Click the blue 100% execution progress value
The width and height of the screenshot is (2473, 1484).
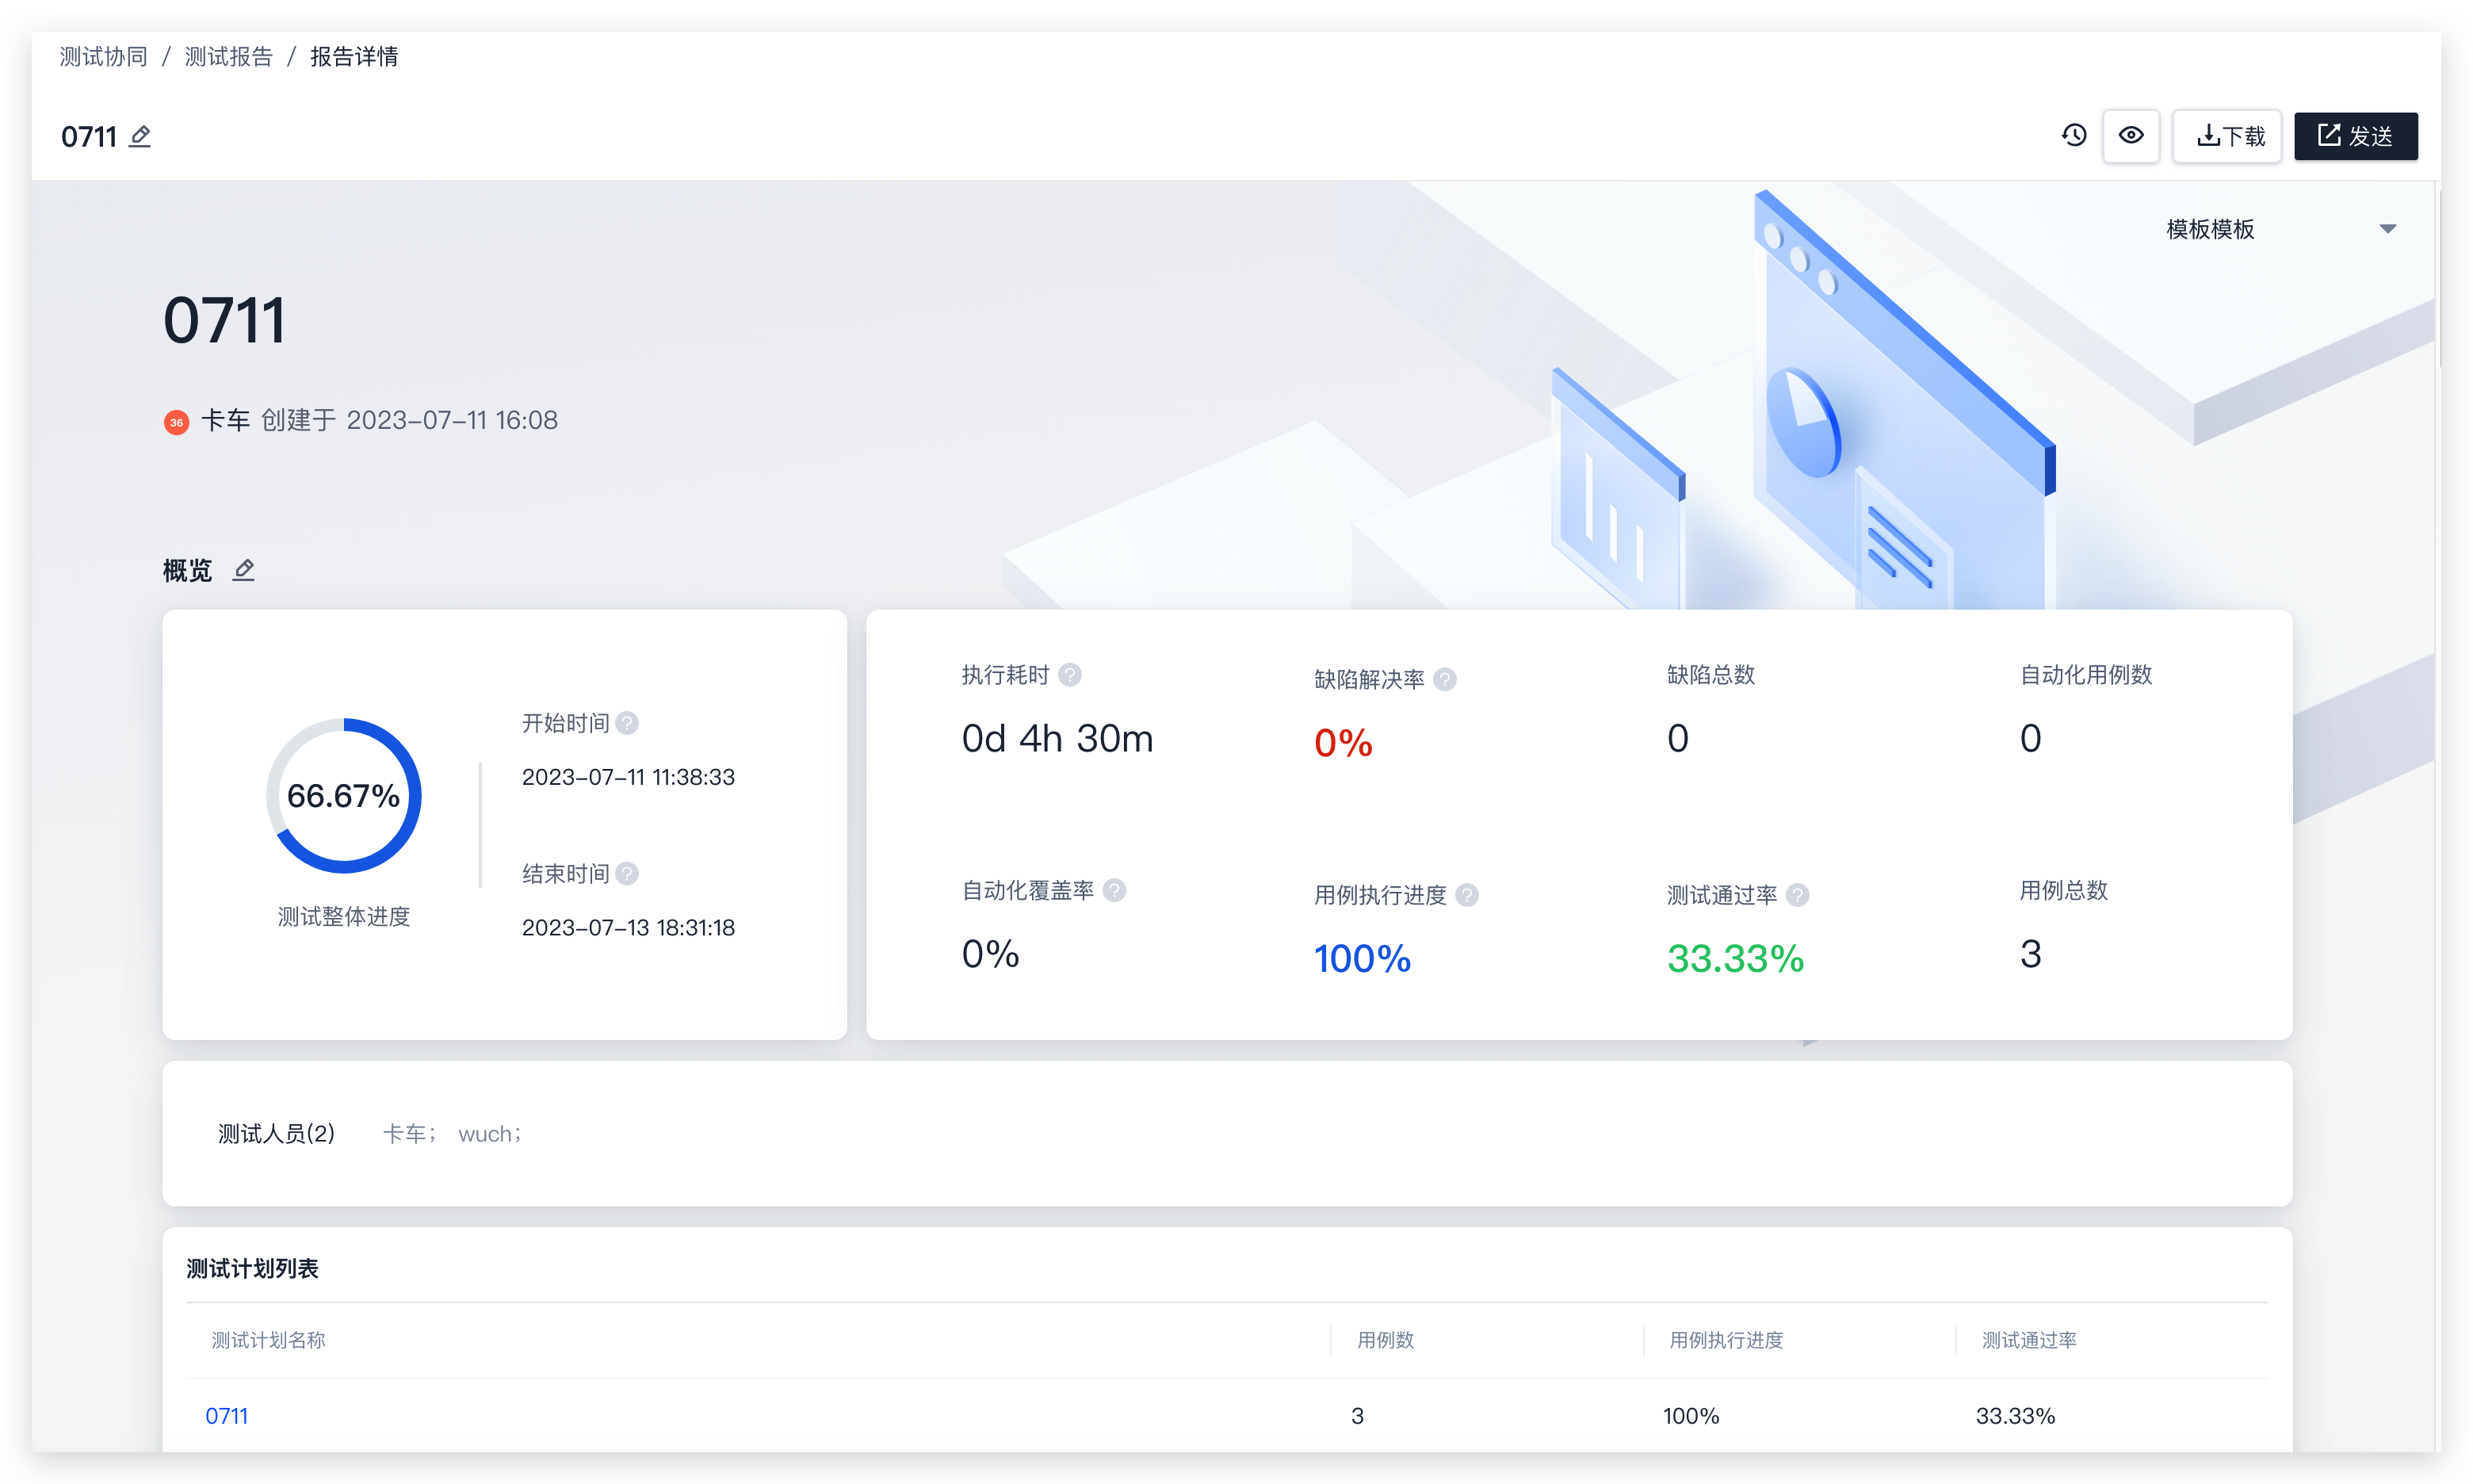click(x=1362, y=958)
